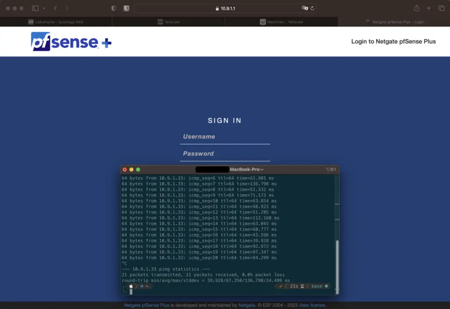Screen dimensions: 450x309
Task: Click the home icon in the terminal prompt
Action: [142, 286]
